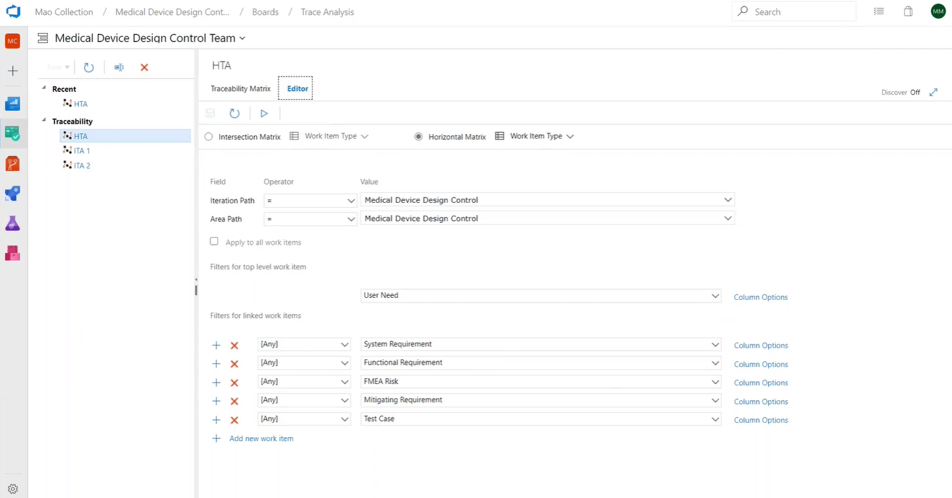Switch to the Traceability Matrix tab
952x498 pixels.
(240, 88)
